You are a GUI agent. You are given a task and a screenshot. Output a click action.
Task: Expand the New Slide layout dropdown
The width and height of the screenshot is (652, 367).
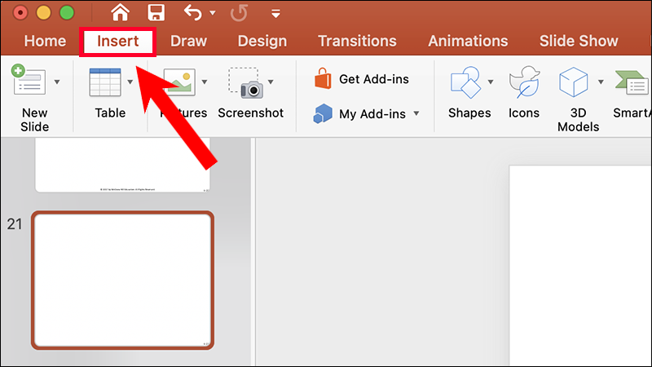[57, 82]
